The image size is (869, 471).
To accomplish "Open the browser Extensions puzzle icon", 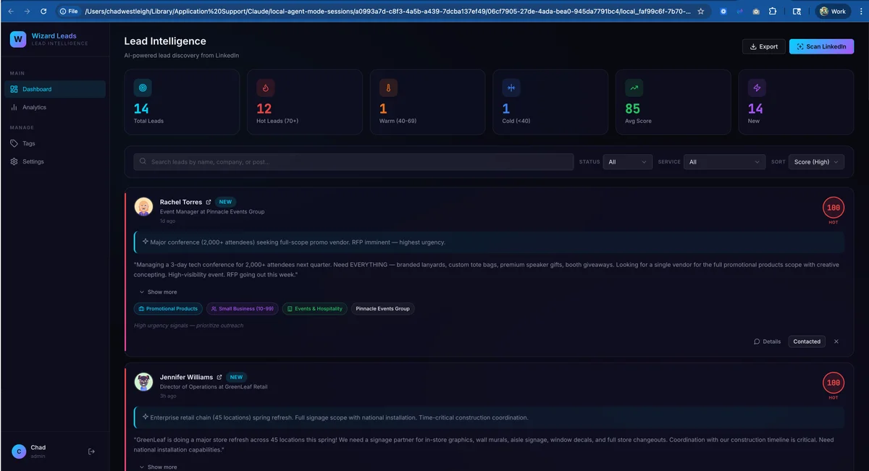I will point(773,12).
